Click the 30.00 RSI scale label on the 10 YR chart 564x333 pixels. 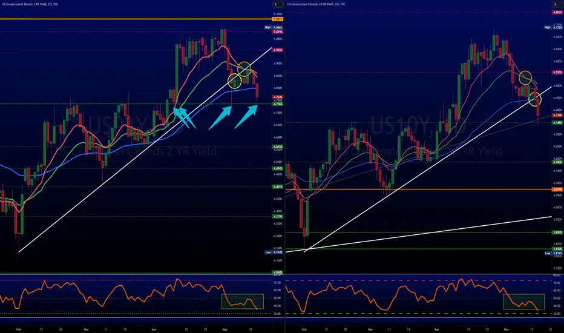click(x=557, y=314)
